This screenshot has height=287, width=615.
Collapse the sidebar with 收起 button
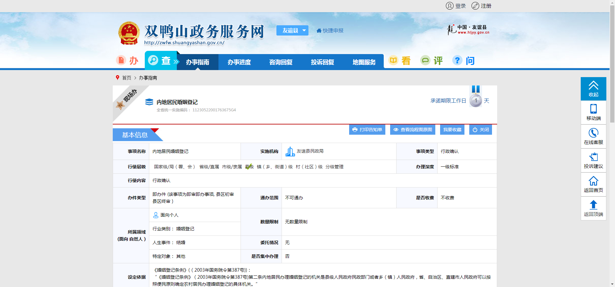[x=593, y=89]
